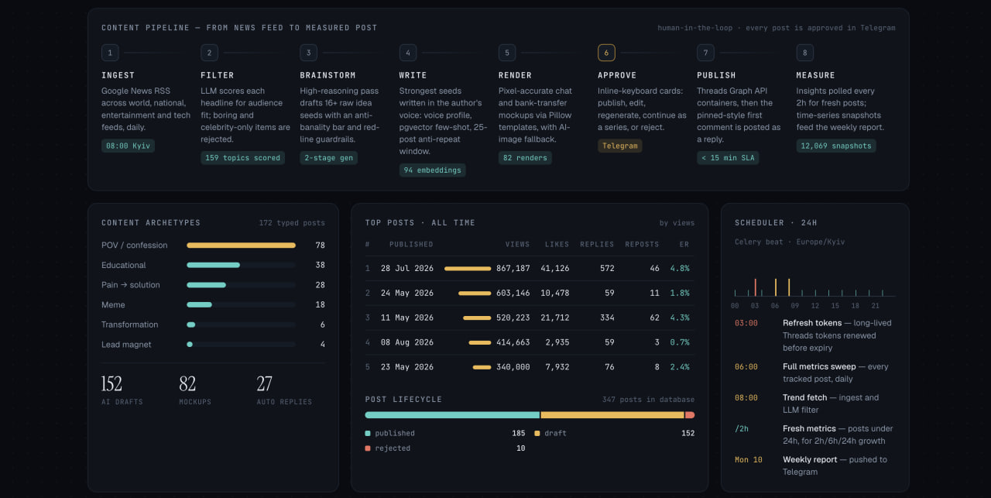This screenshot has width=991, height=498.
Task: Click the step 2 number badge for Filter
Action: pyautogui.click(x=209, y=53)
